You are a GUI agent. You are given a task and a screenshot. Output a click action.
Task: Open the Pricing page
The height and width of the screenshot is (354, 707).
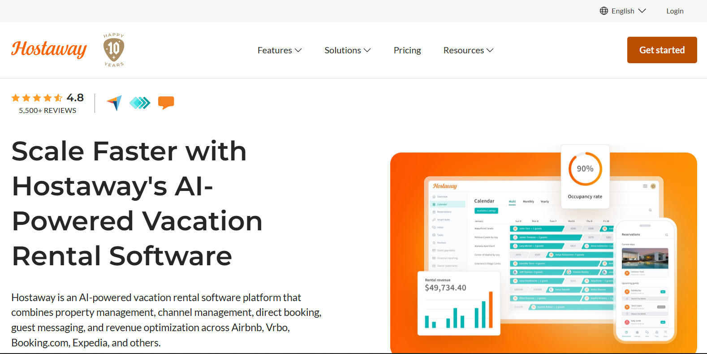(407, 50)
